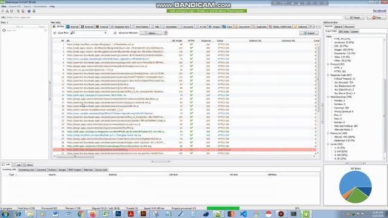Click the URL length column header
This screenshot has width=388, height=218.
coord(176,41)
